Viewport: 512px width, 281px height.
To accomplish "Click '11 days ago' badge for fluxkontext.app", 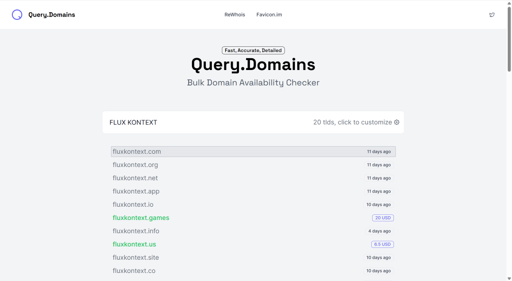I will [x=379, y=191].
